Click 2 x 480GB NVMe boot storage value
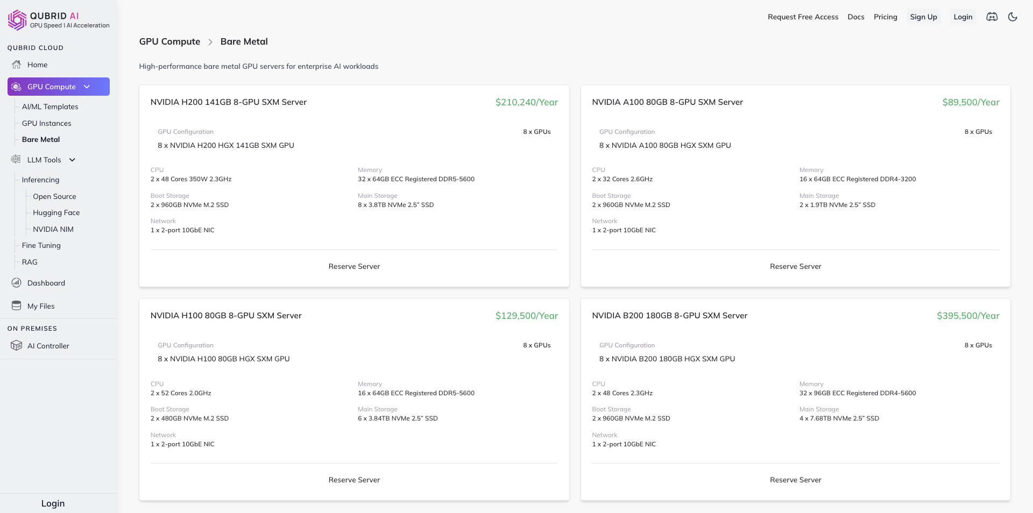 [x=189, y=418]
